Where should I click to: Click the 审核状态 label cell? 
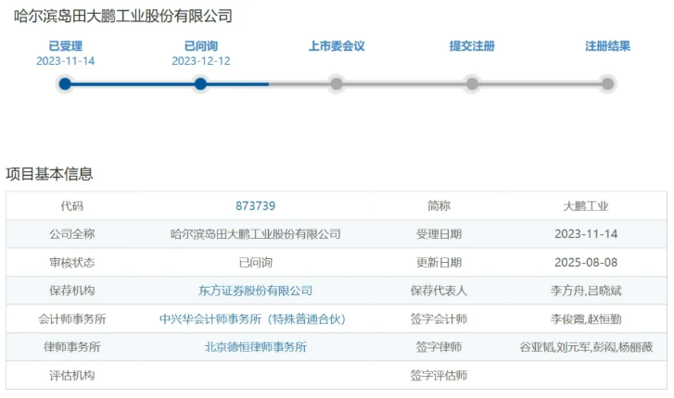(72, 262)
